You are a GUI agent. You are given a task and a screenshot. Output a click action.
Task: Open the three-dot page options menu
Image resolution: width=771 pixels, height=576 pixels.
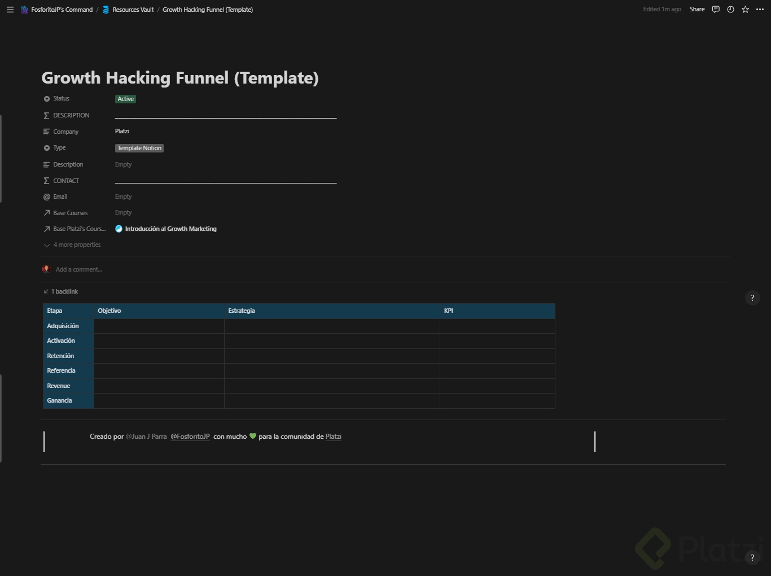click(x=760, y=10)
